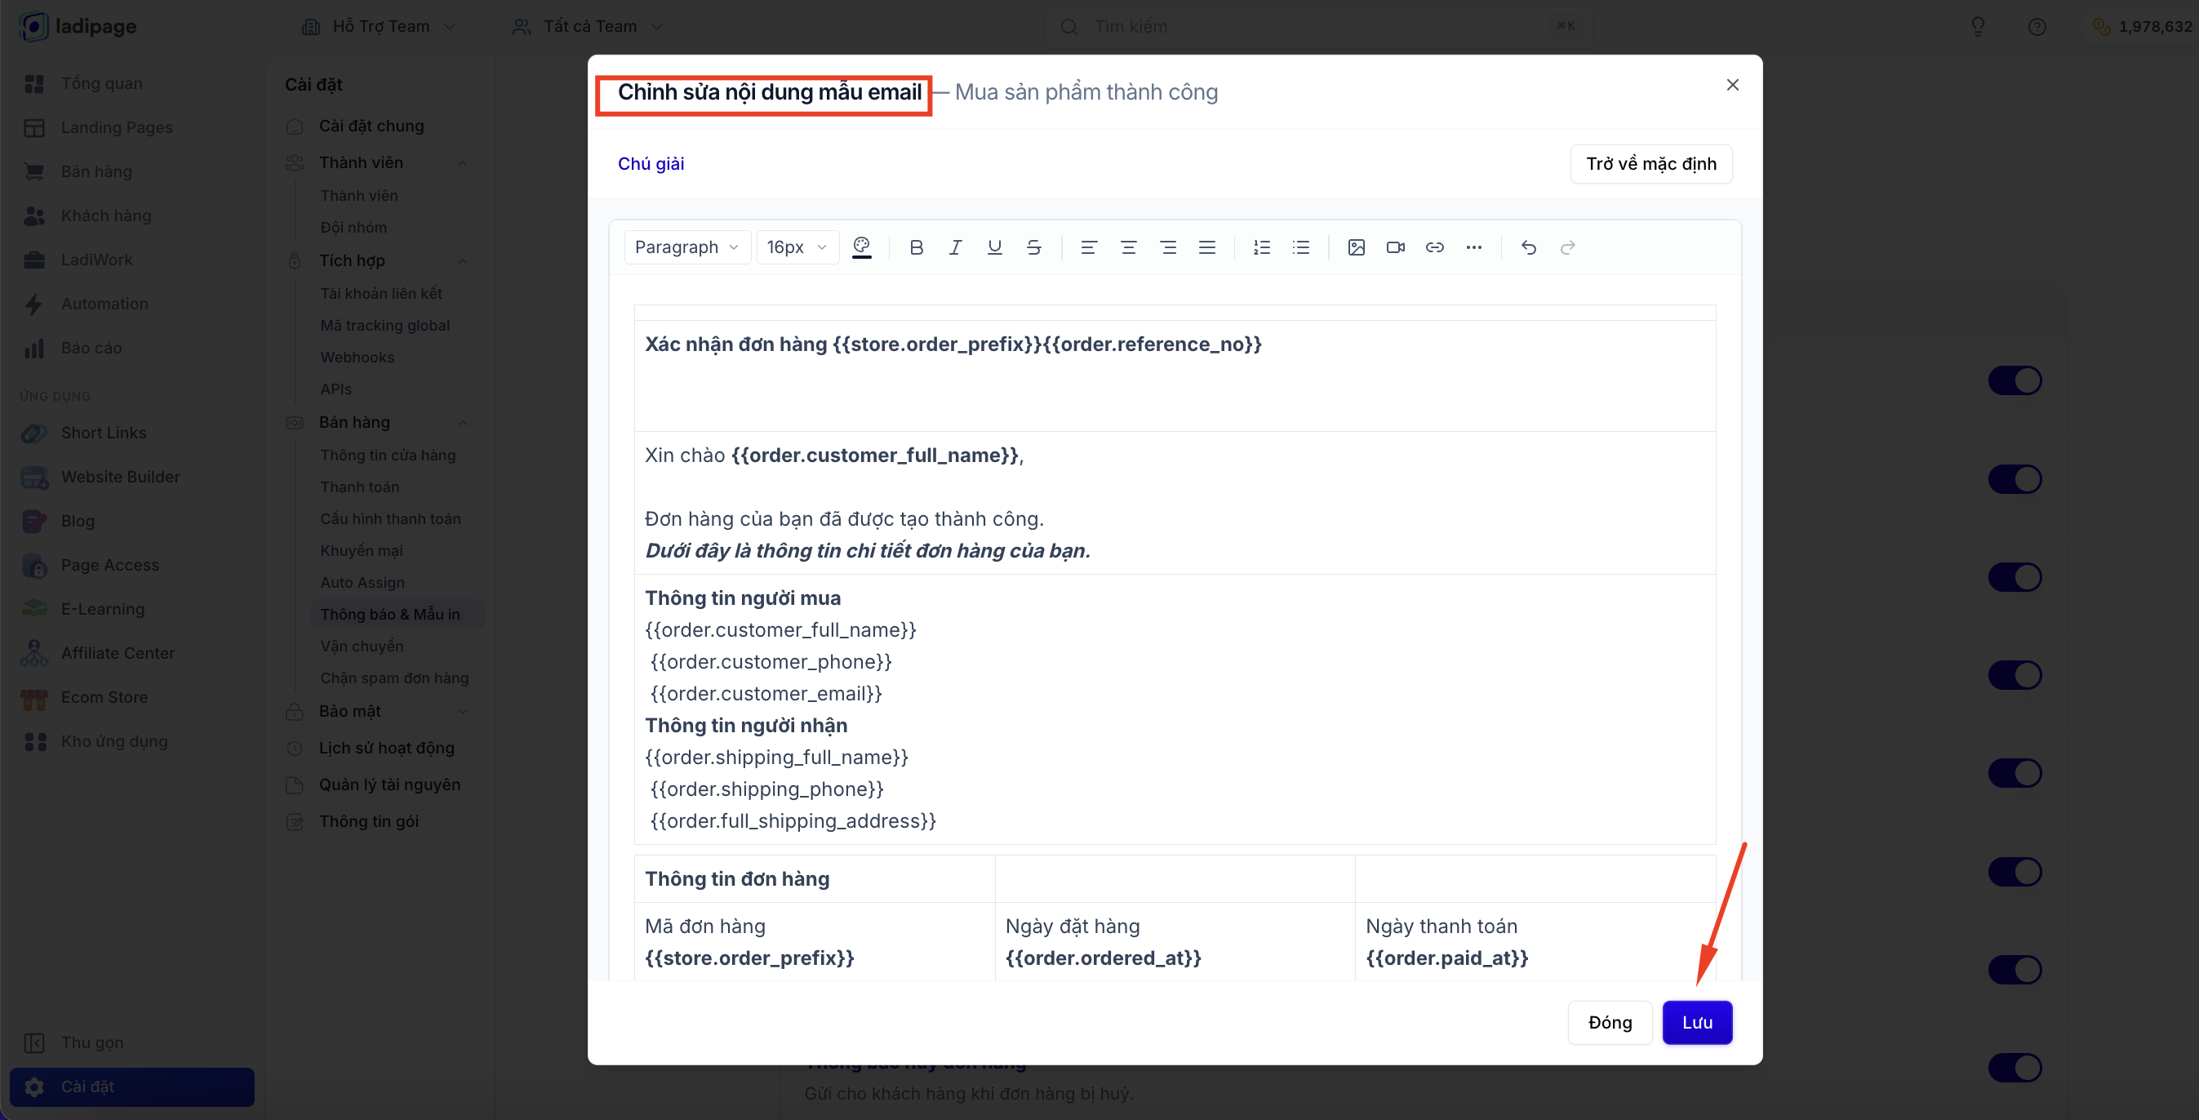2199x1120 pixels.
Task: Justify the text alignment
Action: point(1207,247)
